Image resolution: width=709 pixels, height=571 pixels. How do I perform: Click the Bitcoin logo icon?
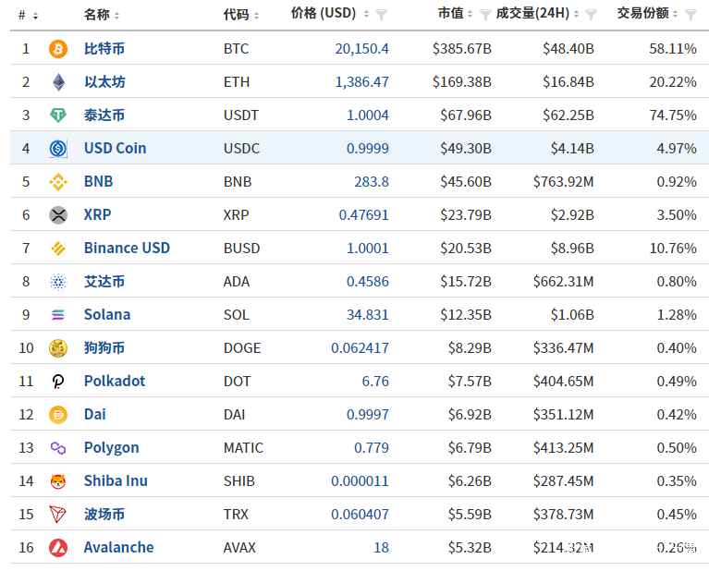pos(58,49)
